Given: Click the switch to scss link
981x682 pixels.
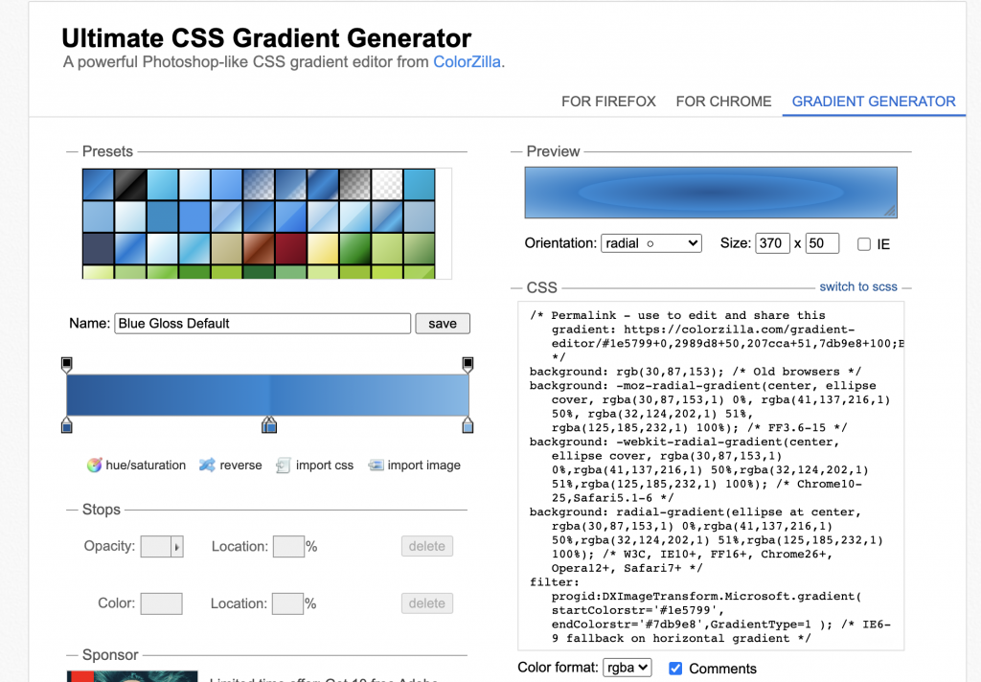Looking at the screenshot, I should (x=857, y=286).
